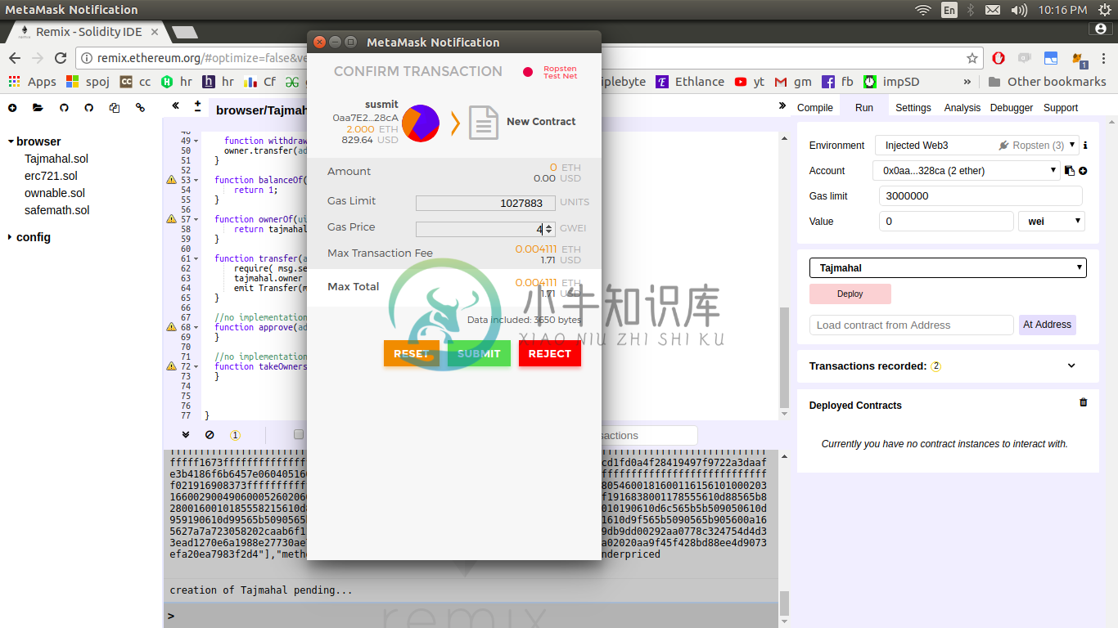Open the Analysis tab
The height and width of the screenshot is (628, 1118).
962,108
